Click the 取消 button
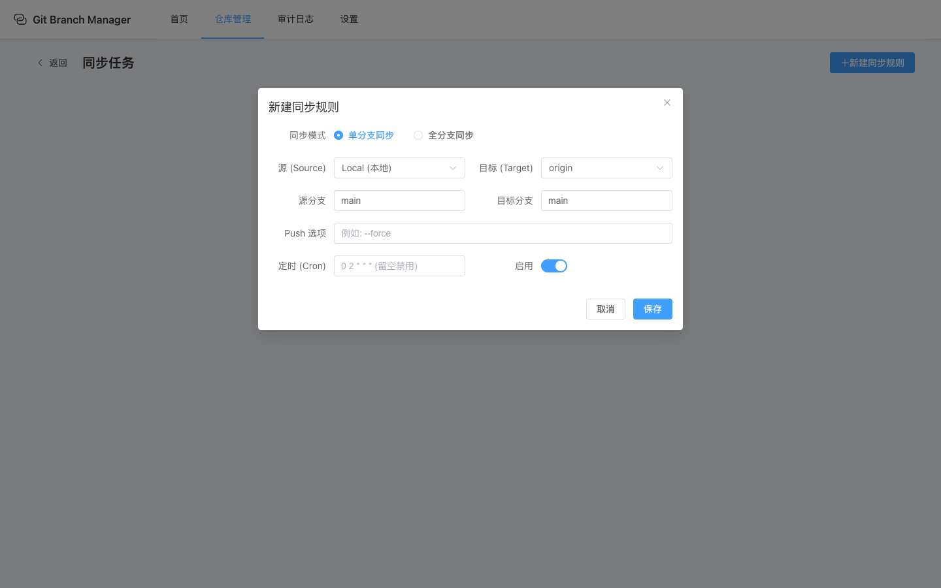The image size is (941, 588). click(x=605, y=308)
